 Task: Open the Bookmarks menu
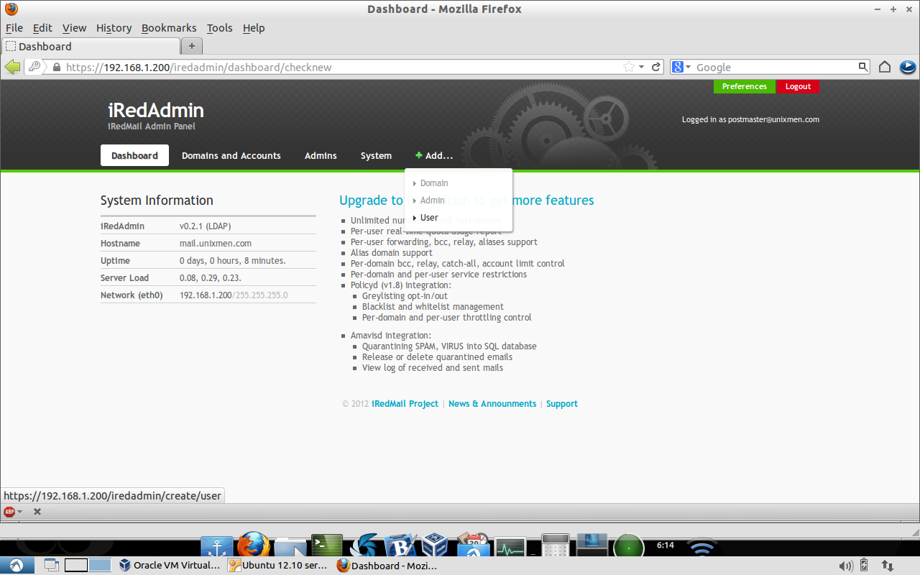169,28
